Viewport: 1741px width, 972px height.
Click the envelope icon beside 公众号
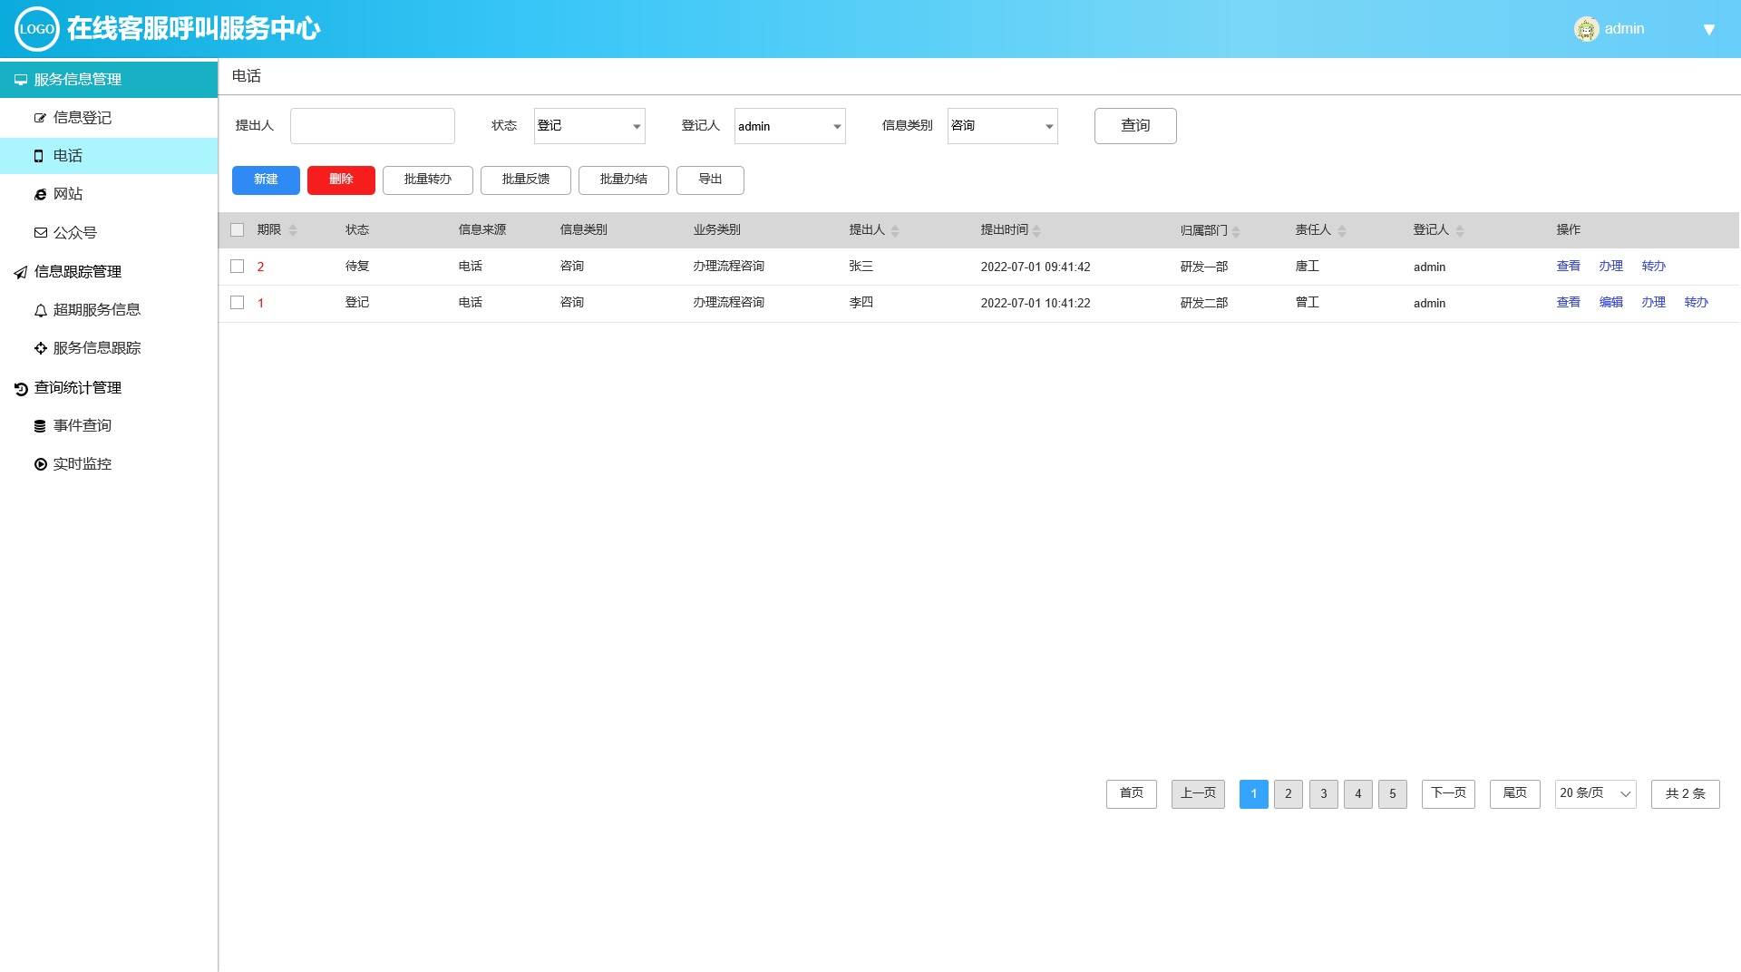pos(40,233)
